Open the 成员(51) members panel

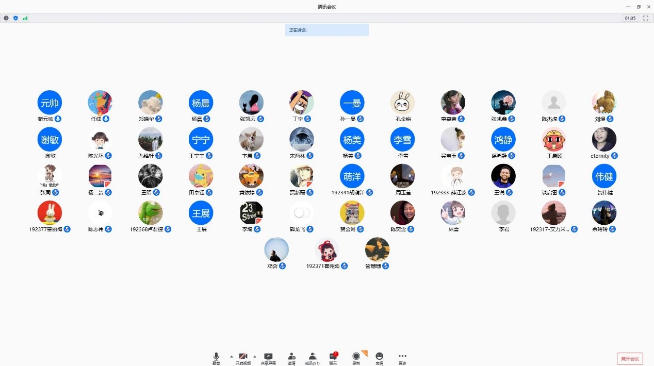[x=312, y=357]
